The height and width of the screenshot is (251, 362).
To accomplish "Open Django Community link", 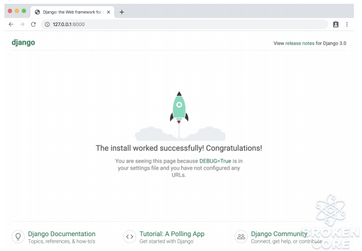I will (279, 234).
